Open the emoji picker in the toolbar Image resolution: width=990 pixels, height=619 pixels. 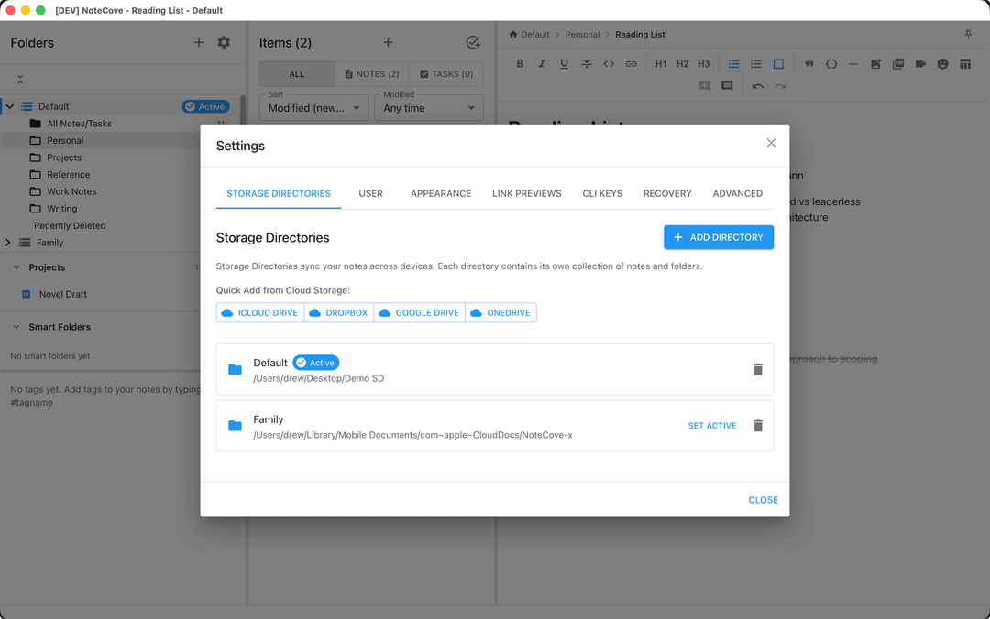941,64
